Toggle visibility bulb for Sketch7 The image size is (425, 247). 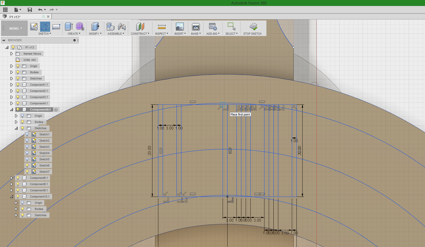(27, 172)
